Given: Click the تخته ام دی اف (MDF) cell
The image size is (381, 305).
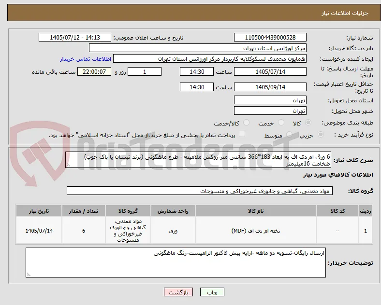Looking at the screenshot, I should [x=256, y=231].
